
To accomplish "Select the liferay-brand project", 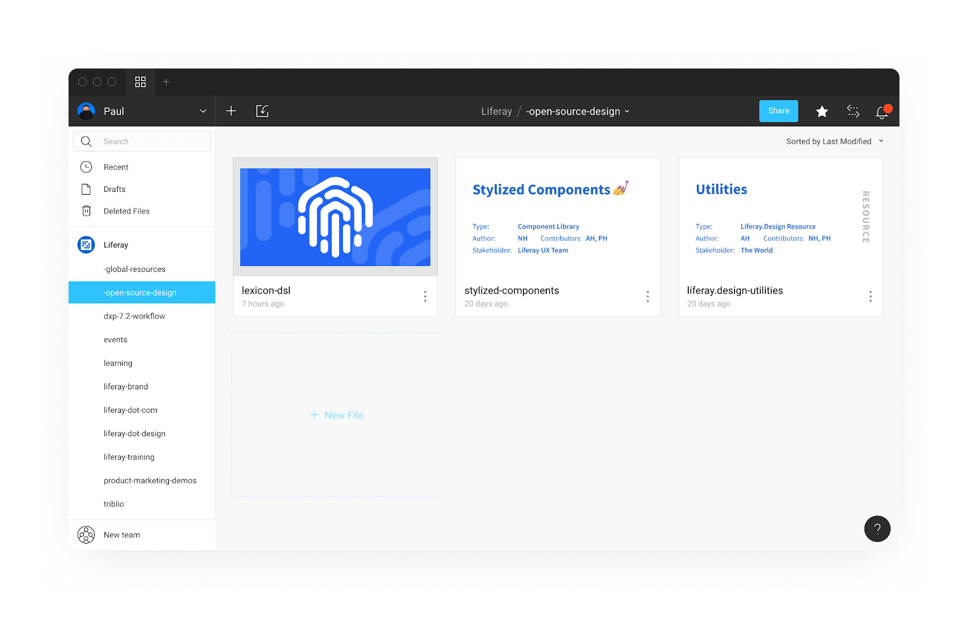I will [x=126, y=387].
